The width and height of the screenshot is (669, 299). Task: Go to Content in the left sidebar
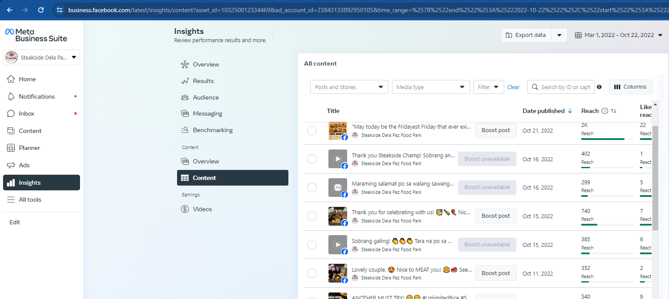pos(41,131)
